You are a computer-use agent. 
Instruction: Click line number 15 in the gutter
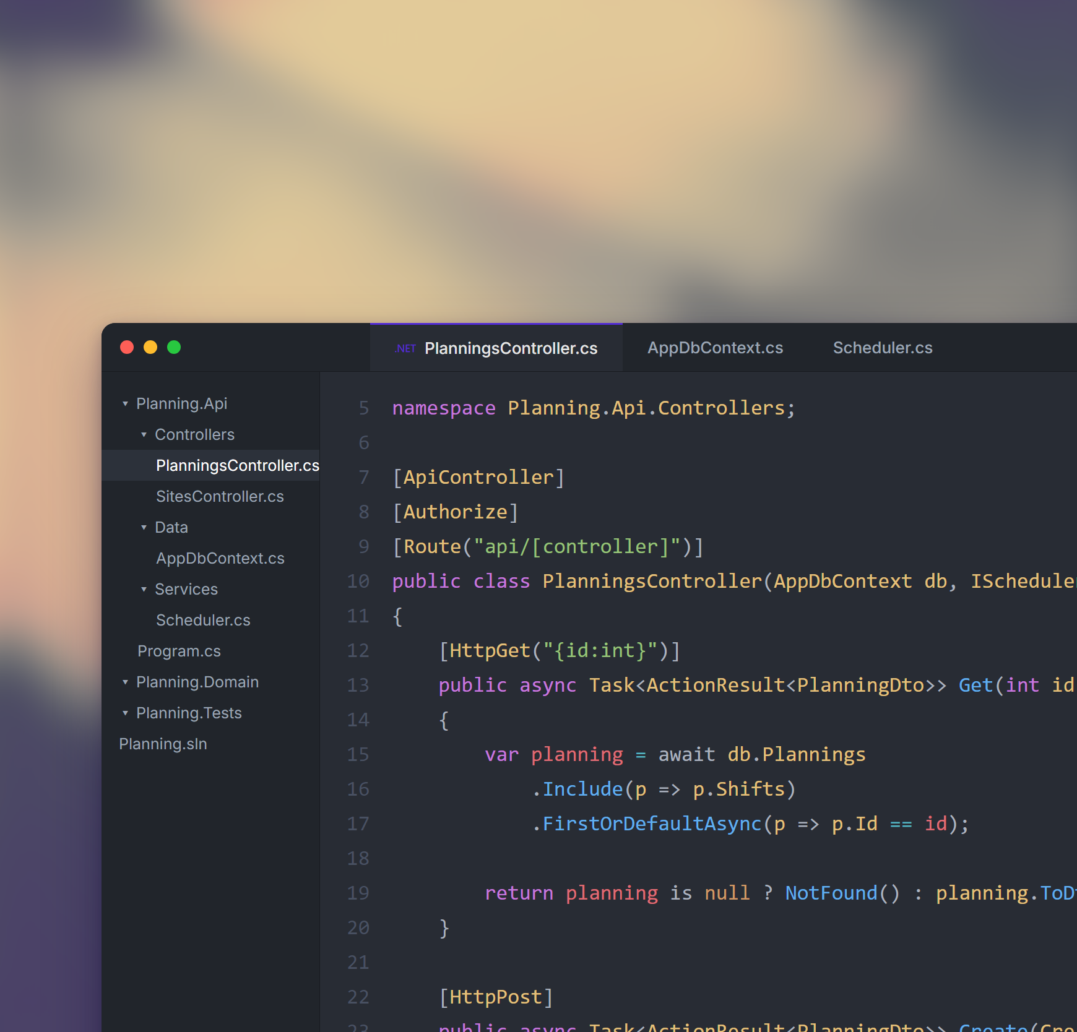(x=358, y=754)
